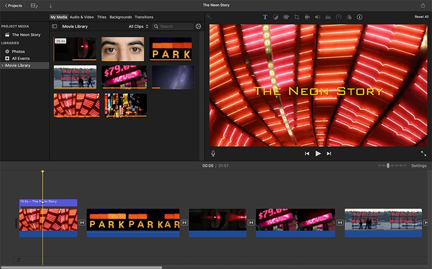
Task: Expand the iMovie Library tree item
Action: 2,65
